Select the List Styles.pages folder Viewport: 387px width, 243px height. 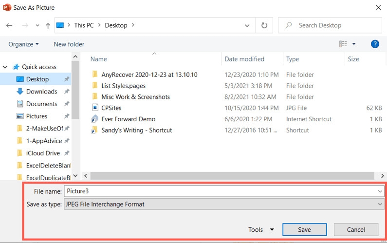pos(124,86)
